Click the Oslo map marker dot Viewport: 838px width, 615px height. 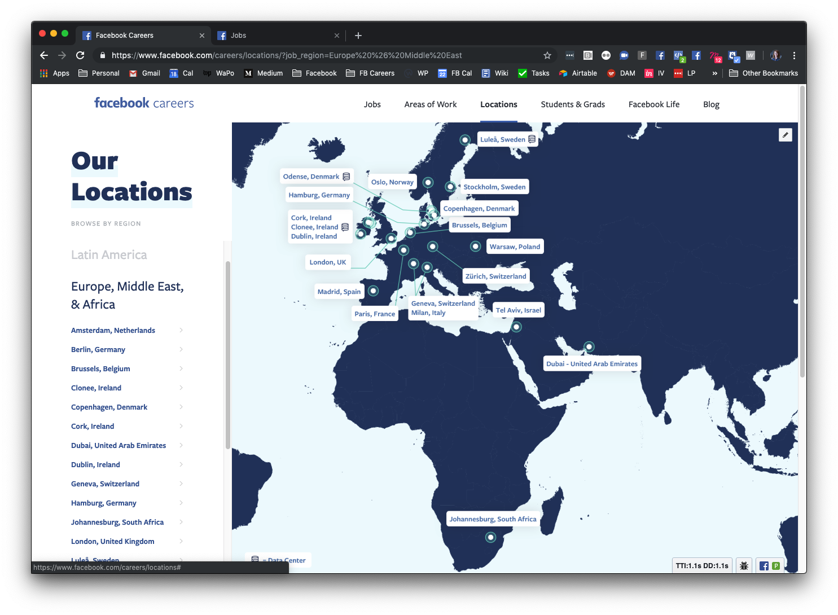click(428, 182)
